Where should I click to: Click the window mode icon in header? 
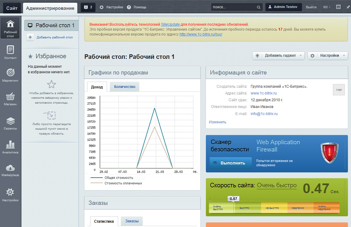point(338,7)
